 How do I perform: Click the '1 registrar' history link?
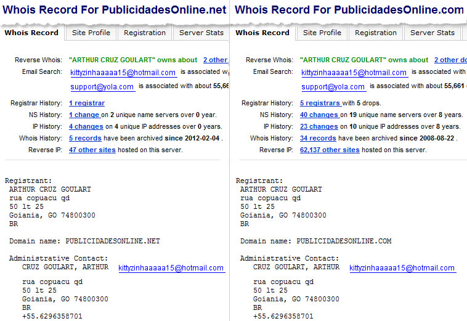(x=87, y=103)
